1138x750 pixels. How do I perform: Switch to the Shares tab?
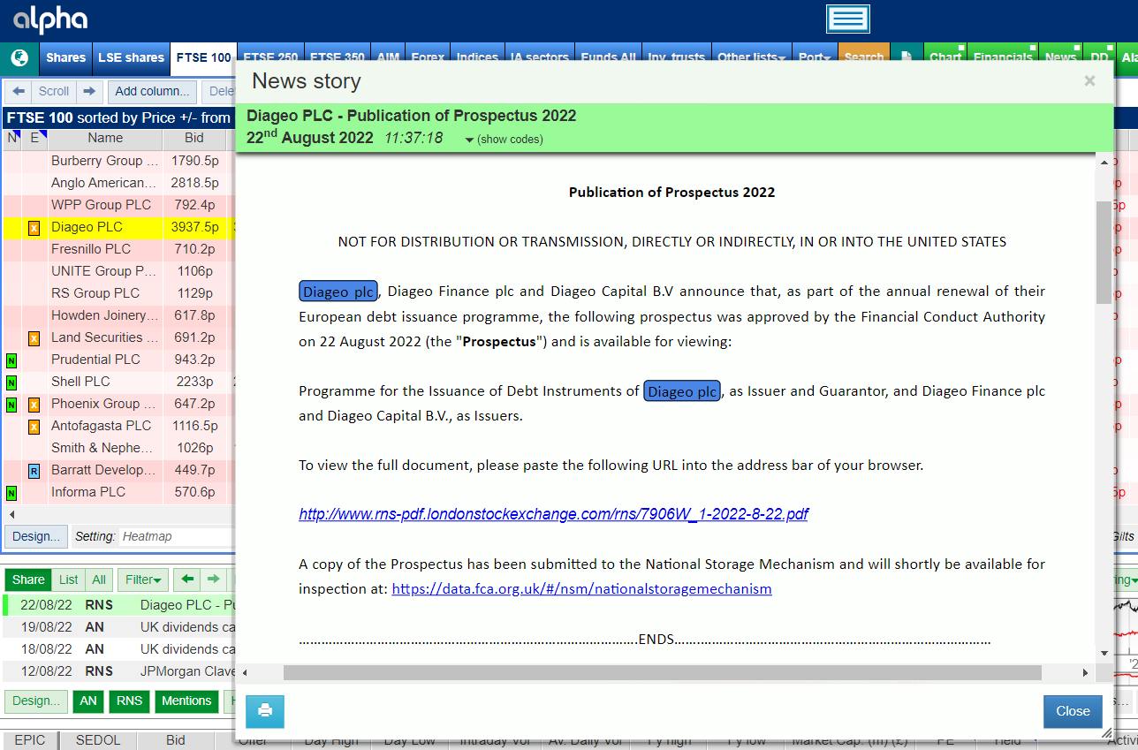click(65, 57)
